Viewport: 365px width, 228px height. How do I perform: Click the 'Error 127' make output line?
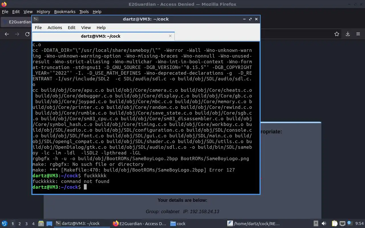point(134,170)
